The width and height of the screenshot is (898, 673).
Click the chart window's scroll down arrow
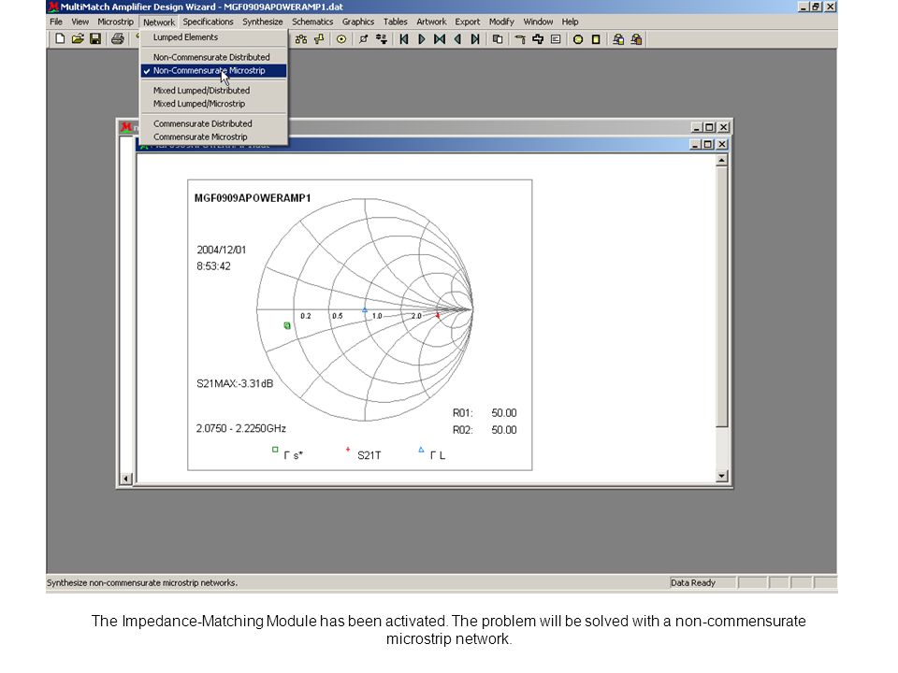(x=721, y=476)
